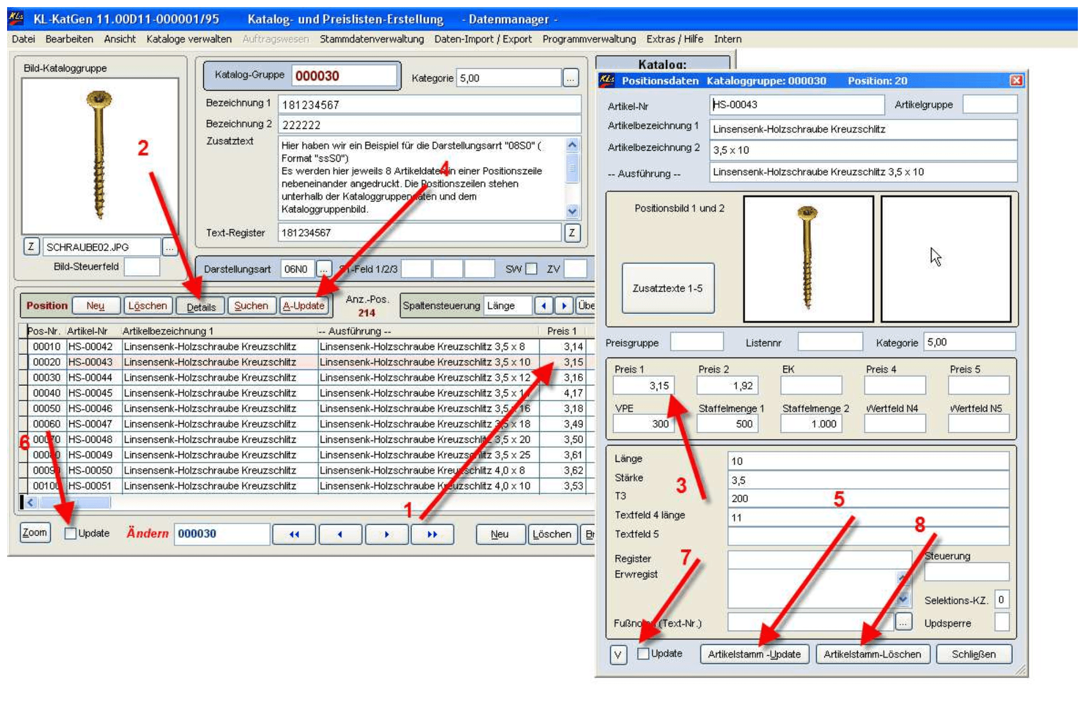Close the Positionsdaten dialog with red X
The image size is (1085, 701).
[x=1016, y=81]
